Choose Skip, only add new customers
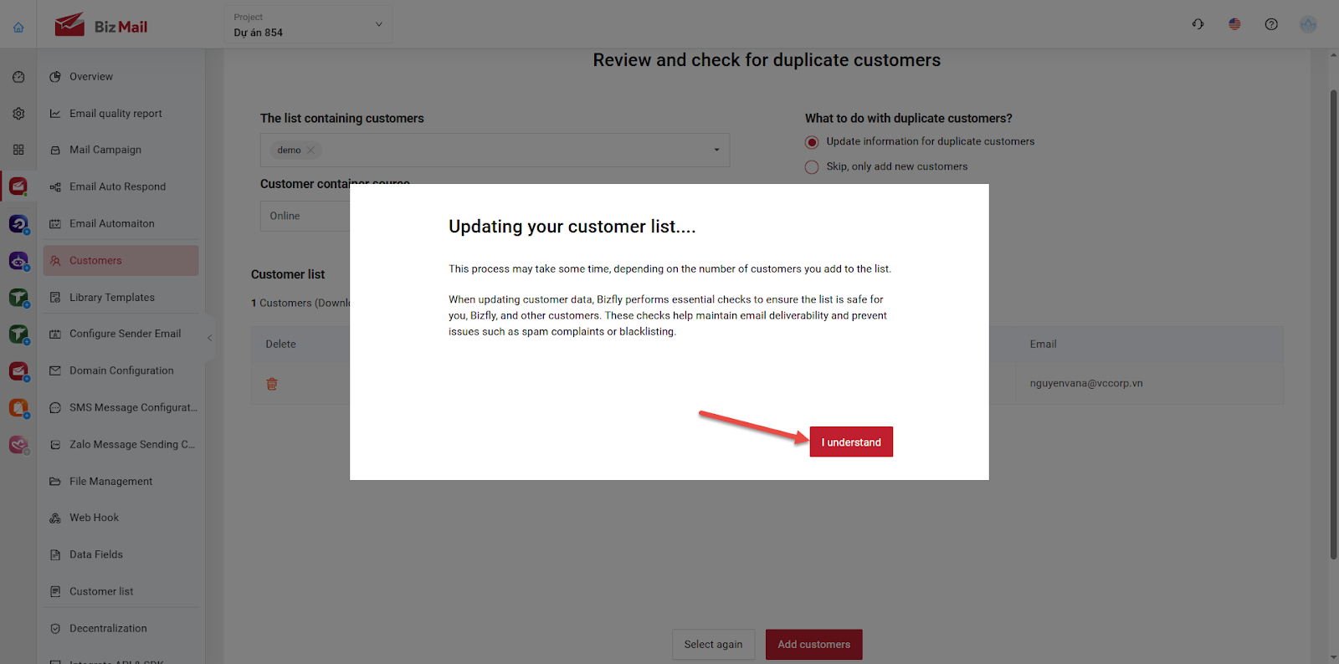 (x=812, y=167)
